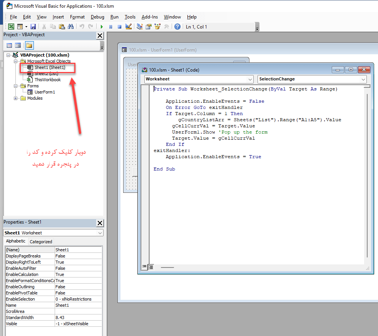Viewport: 378px width, 336px height.
Task: Open the View menu
Action: 42,17
